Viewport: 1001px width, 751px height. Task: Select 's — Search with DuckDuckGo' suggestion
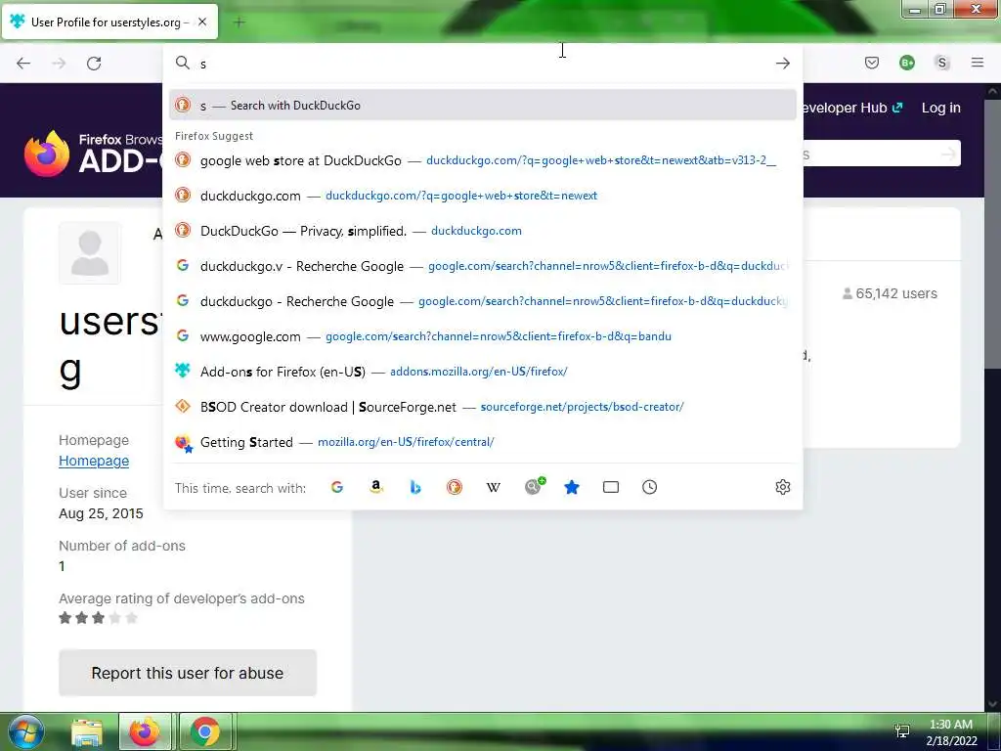pyautogui.click(x=483, y=105)
